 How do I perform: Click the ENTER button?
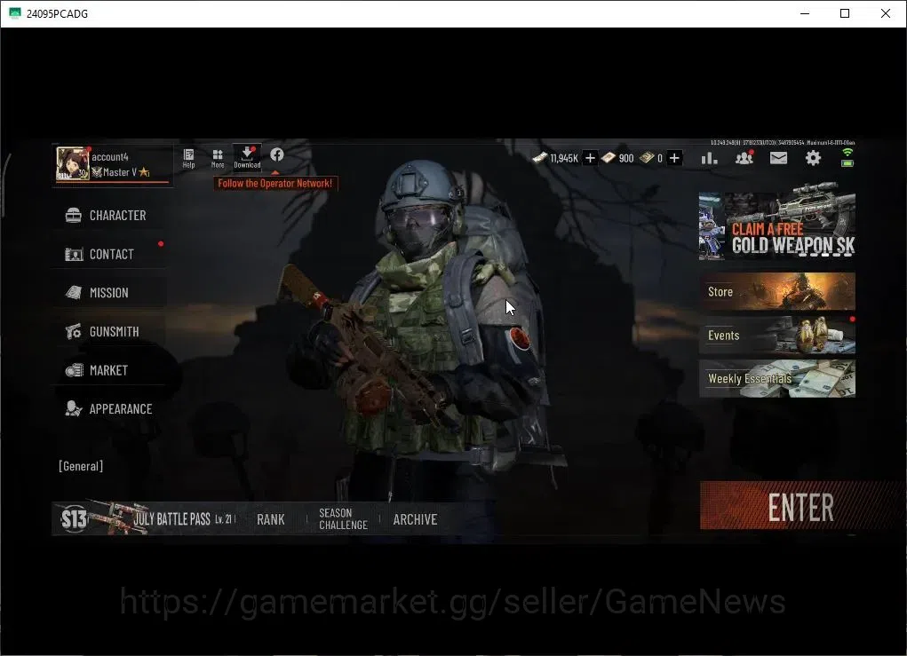point(801,507)
